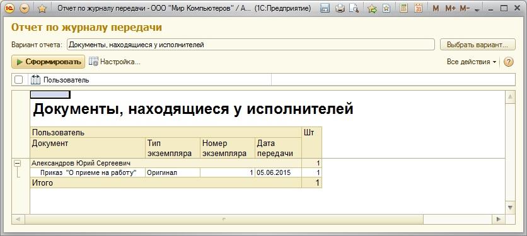The image size is (527, 236).
Task: Open the main menu dropdown arrow button
Action: [x=25, y=9]
